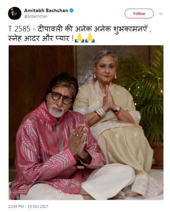Click the 19 Oct 2017 date
The height and width of the screenshot is (212, 170).
tap(38, 206)
